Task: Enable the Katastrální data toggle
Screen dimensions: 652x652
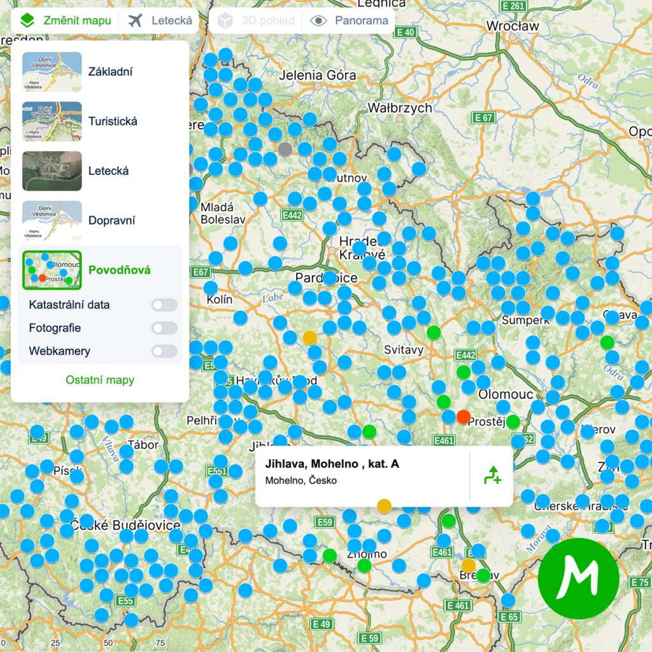Action: tap(164, 305)
